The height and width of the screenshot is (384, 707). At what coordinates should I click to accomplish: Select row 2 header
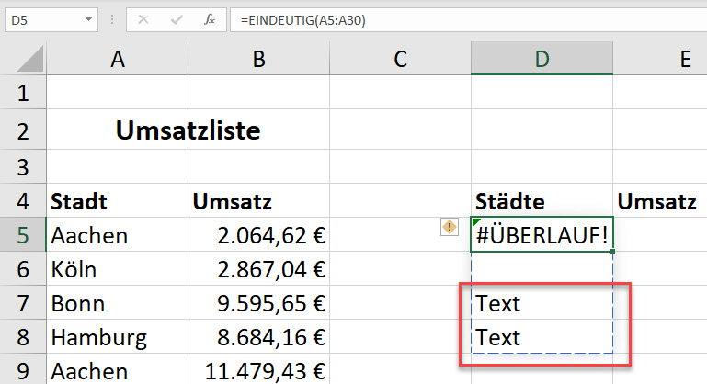[22, 130]
